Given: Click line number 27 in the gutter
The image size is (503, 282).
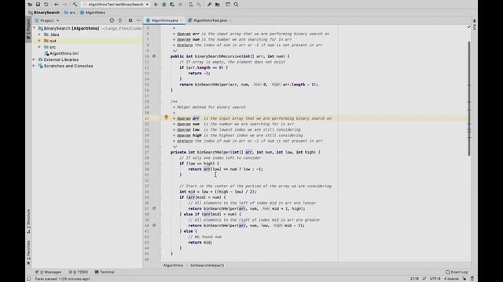Looking at the screenshot, I should (x=147, y=152).
